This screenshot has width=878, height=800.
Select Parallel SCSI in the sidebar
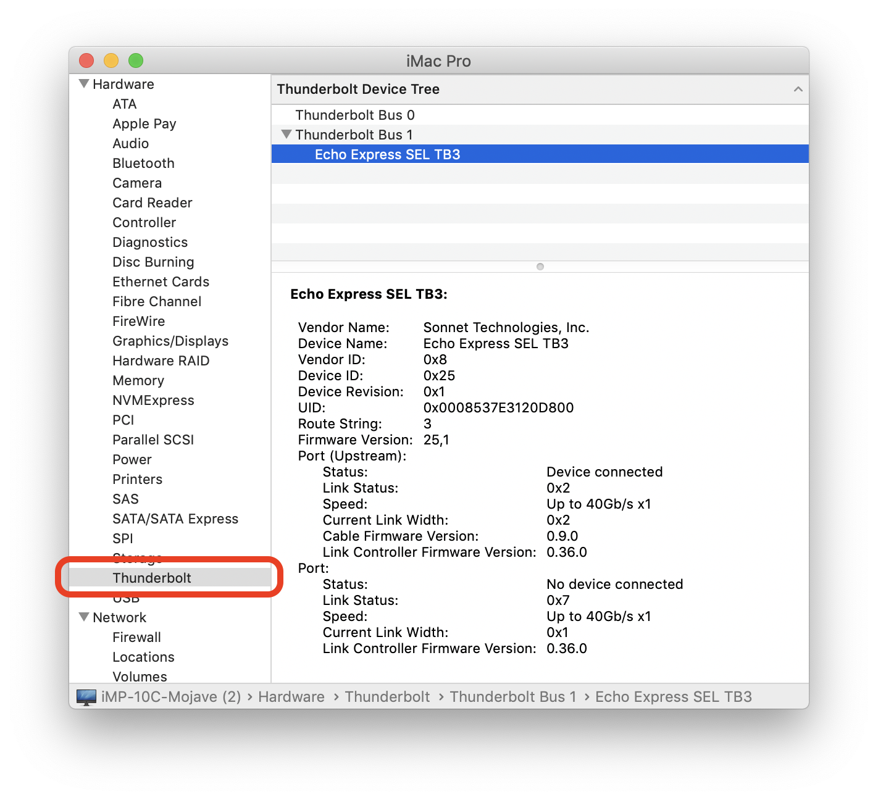coord(153,440)
